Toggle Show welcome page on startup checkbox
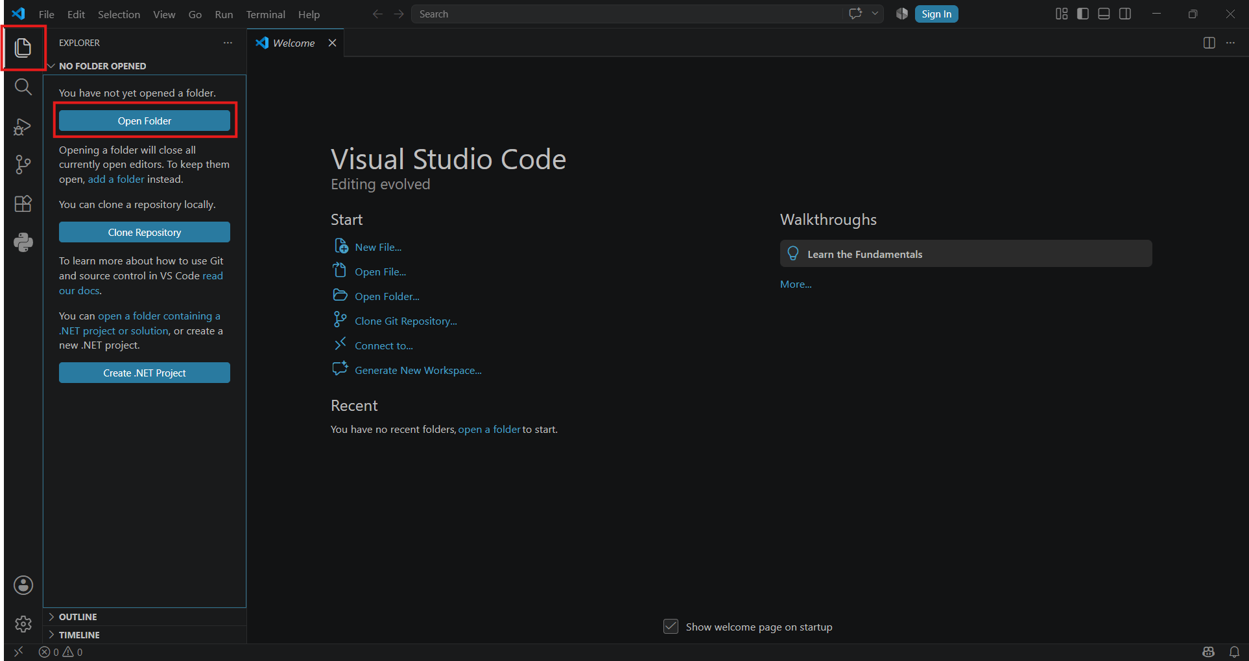 (671, 627)
